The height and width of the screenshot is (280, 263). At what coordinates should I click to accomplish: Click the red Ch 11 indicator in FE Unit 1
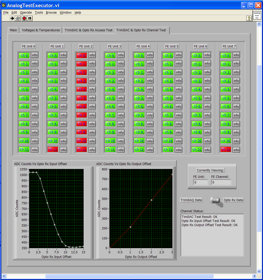pos(53,150)
